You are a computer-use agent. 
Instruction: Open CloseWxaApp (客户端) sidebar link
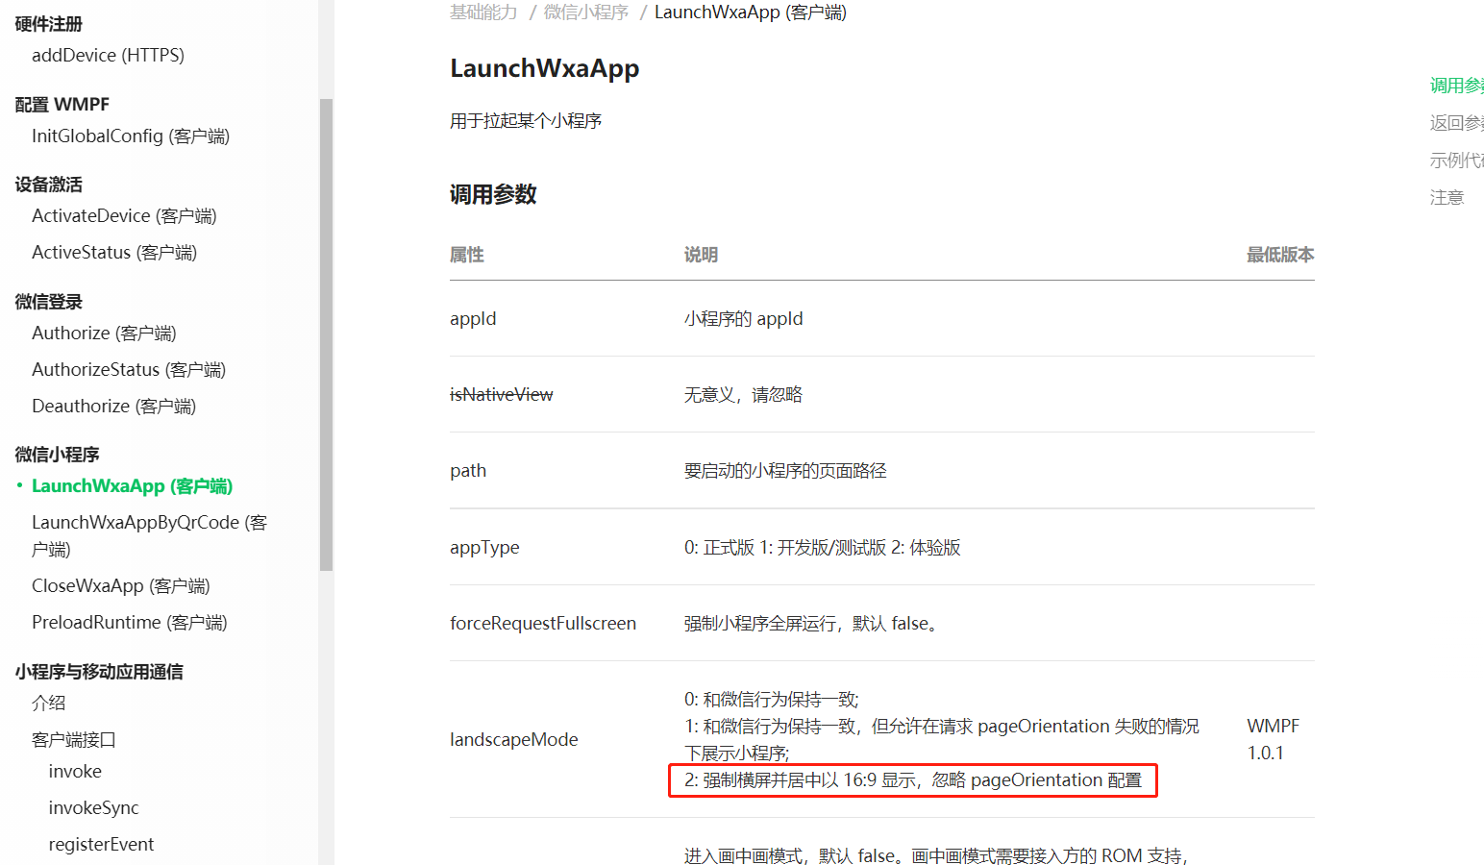(120, 586)
